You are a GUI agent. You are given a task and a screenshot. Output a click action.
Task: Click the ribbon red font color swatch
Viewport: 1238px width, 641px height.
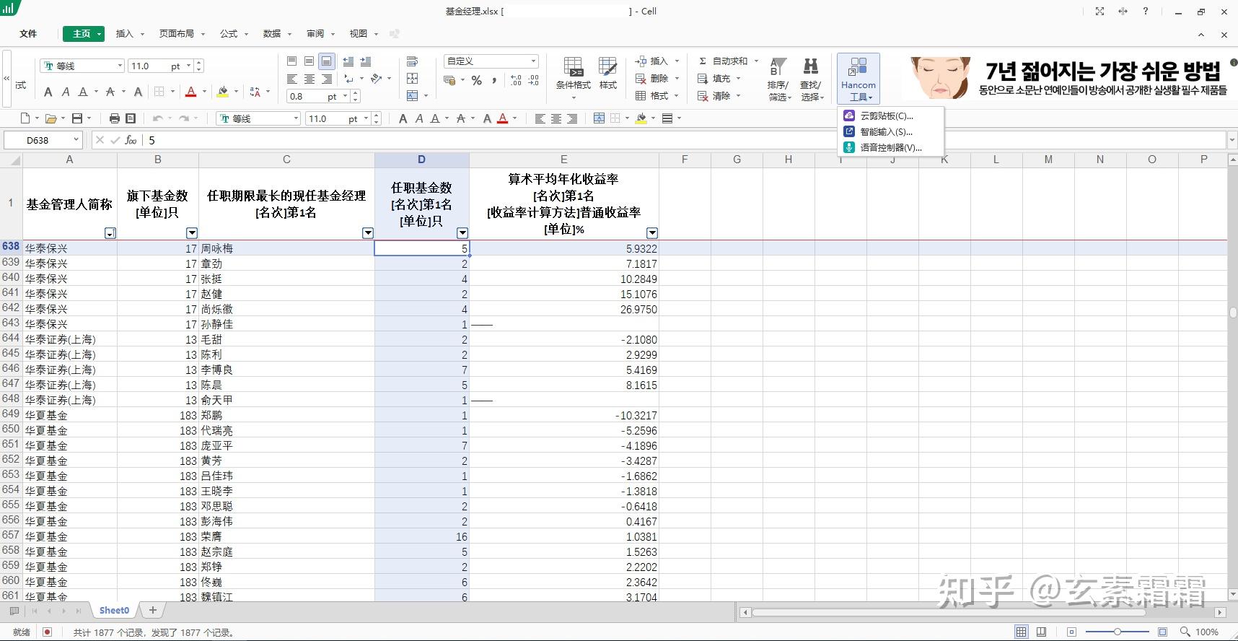[x=190, y=92]
